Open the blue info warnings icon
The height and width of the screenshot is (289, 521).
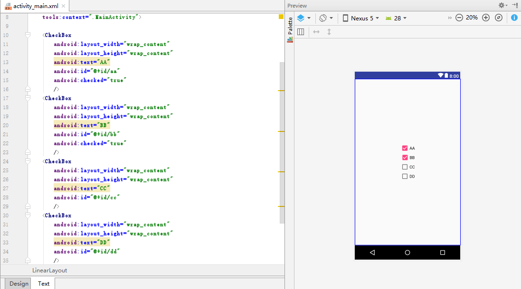click(514, 18)
